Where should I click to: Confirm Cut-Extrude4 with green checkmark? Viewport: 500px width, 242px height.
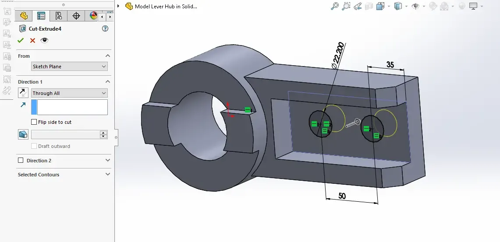tap(21, 40)
